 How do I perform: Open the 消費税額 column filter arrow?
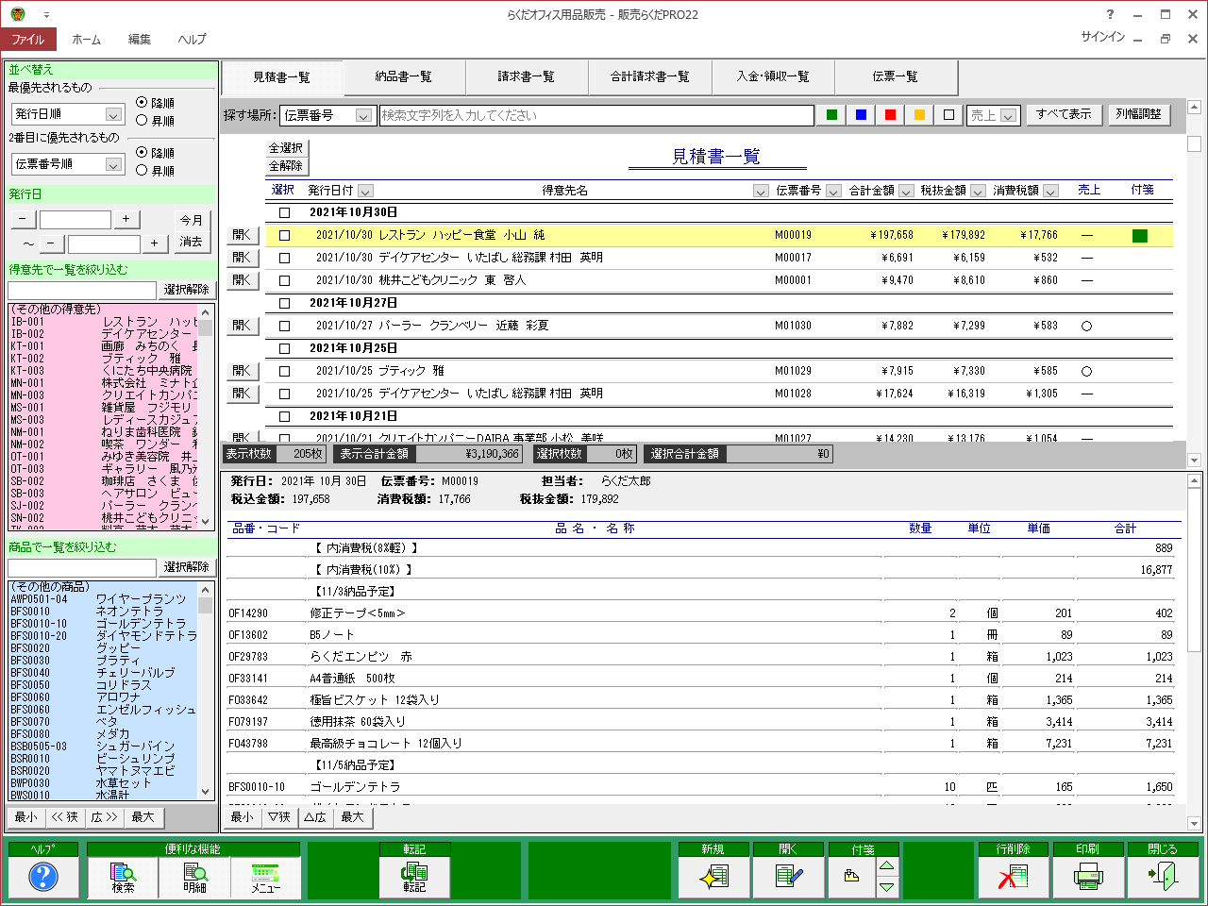[x=1050, y=191]
